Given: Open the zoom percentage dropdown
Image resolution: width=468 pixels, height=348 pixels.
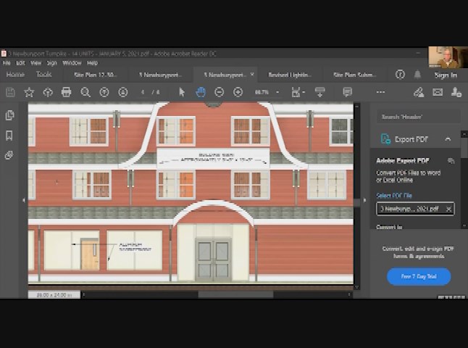Looking at the screenshot, I should pyautogui.click(x=277, y=93).
